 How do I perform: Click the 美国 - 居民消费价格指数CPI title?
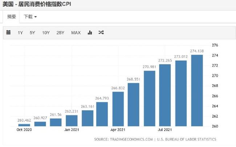[37, 4]
